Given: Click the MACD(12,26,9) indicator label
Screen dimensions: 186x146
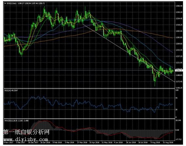Looking at the screenshot, I should coord(11,120).
